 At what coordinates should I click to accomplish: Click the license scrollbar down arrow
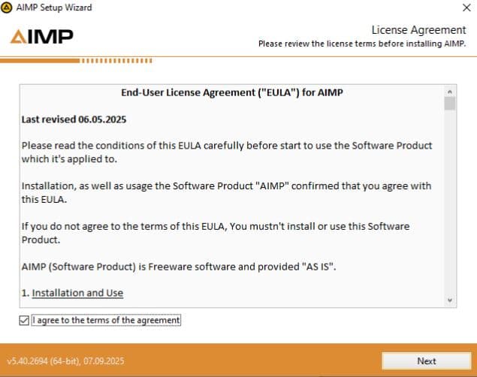[450, 300]
